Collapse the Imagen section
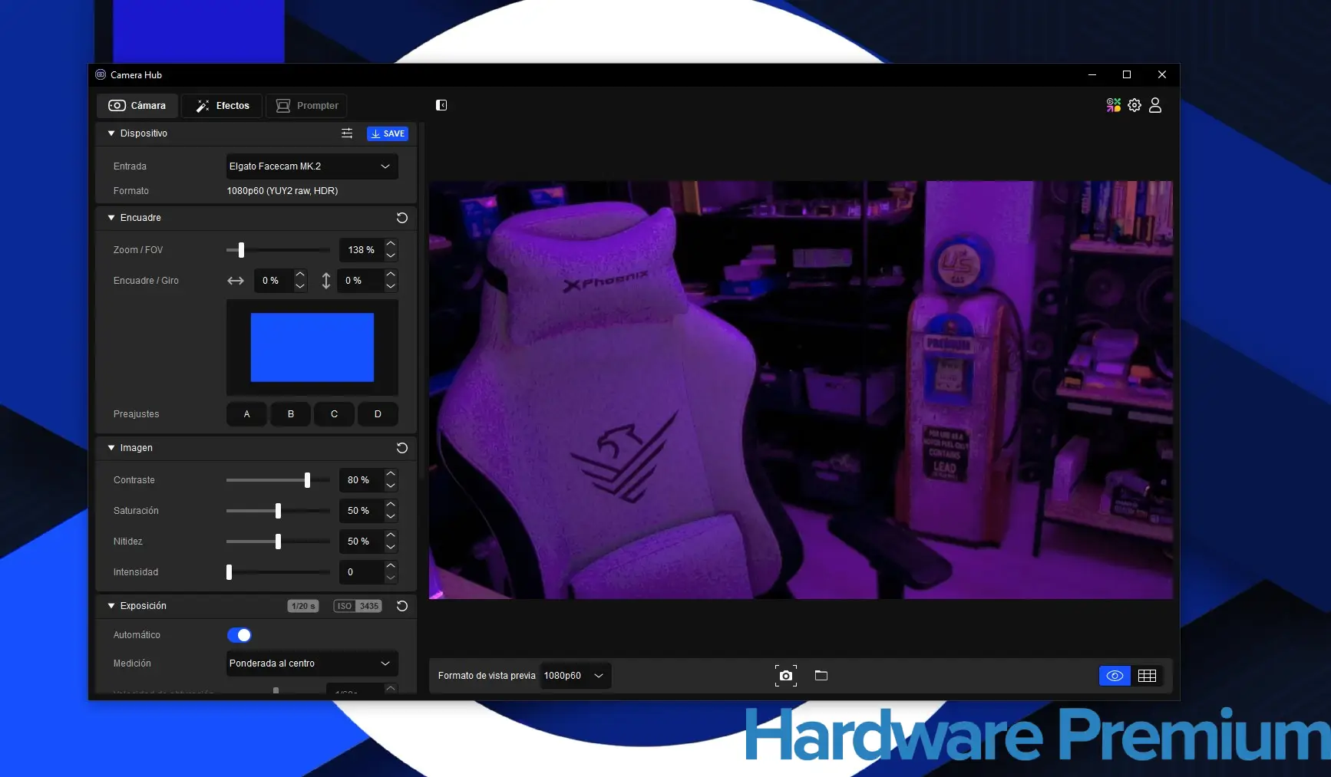This screenshot has width=1331, height=777. [111, 448]
